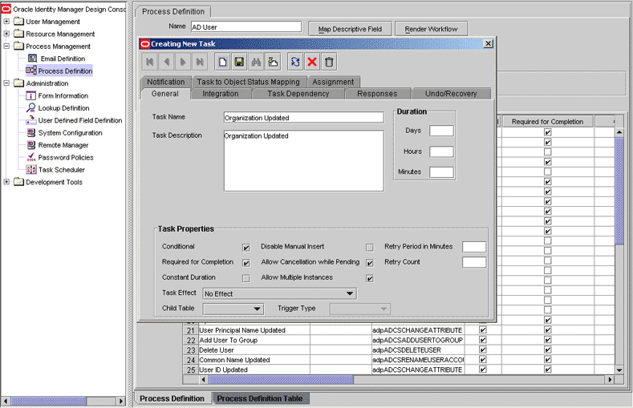
Task: Save the task with floppy disk icon
Action: click(x=239, y=62)
